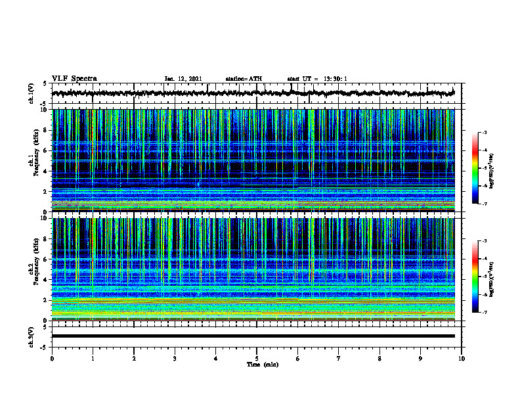Click tick label "3" on the Time axis
Viewport: 520px width, 402px height.
click(175, 359)
